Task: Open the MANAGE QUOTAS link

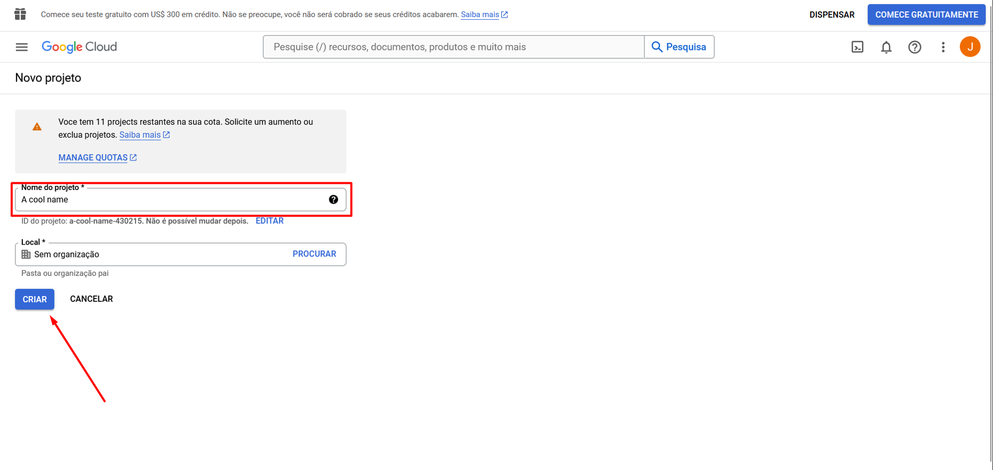Action: (97, 158)
